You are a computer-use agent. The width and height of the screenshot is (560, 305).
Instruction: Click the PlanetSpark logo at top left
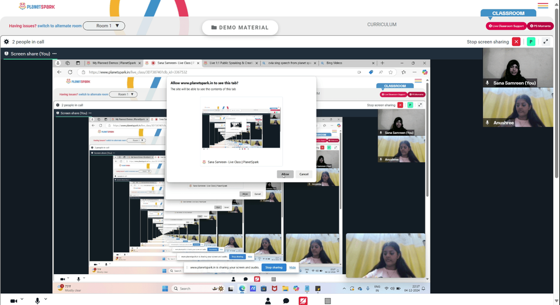pyautogui.click(x=37, y=6)
